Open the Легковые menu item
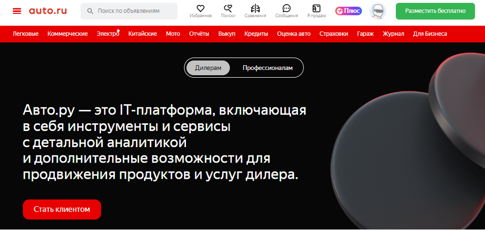This screenshot has height=230, width=485. [25, 34]
